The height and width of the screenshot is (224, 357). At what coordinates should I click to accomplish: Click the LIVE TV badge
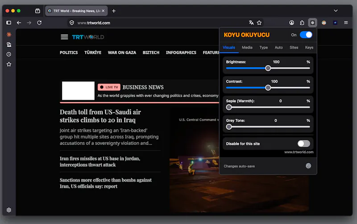(109, 87)
